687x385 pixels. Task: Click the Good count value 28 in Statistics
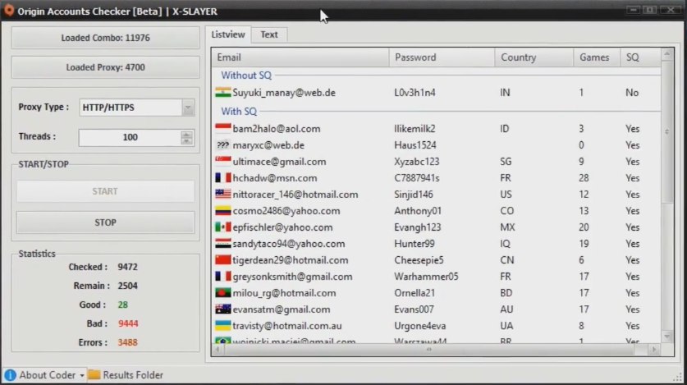click(x=122, y=305)
